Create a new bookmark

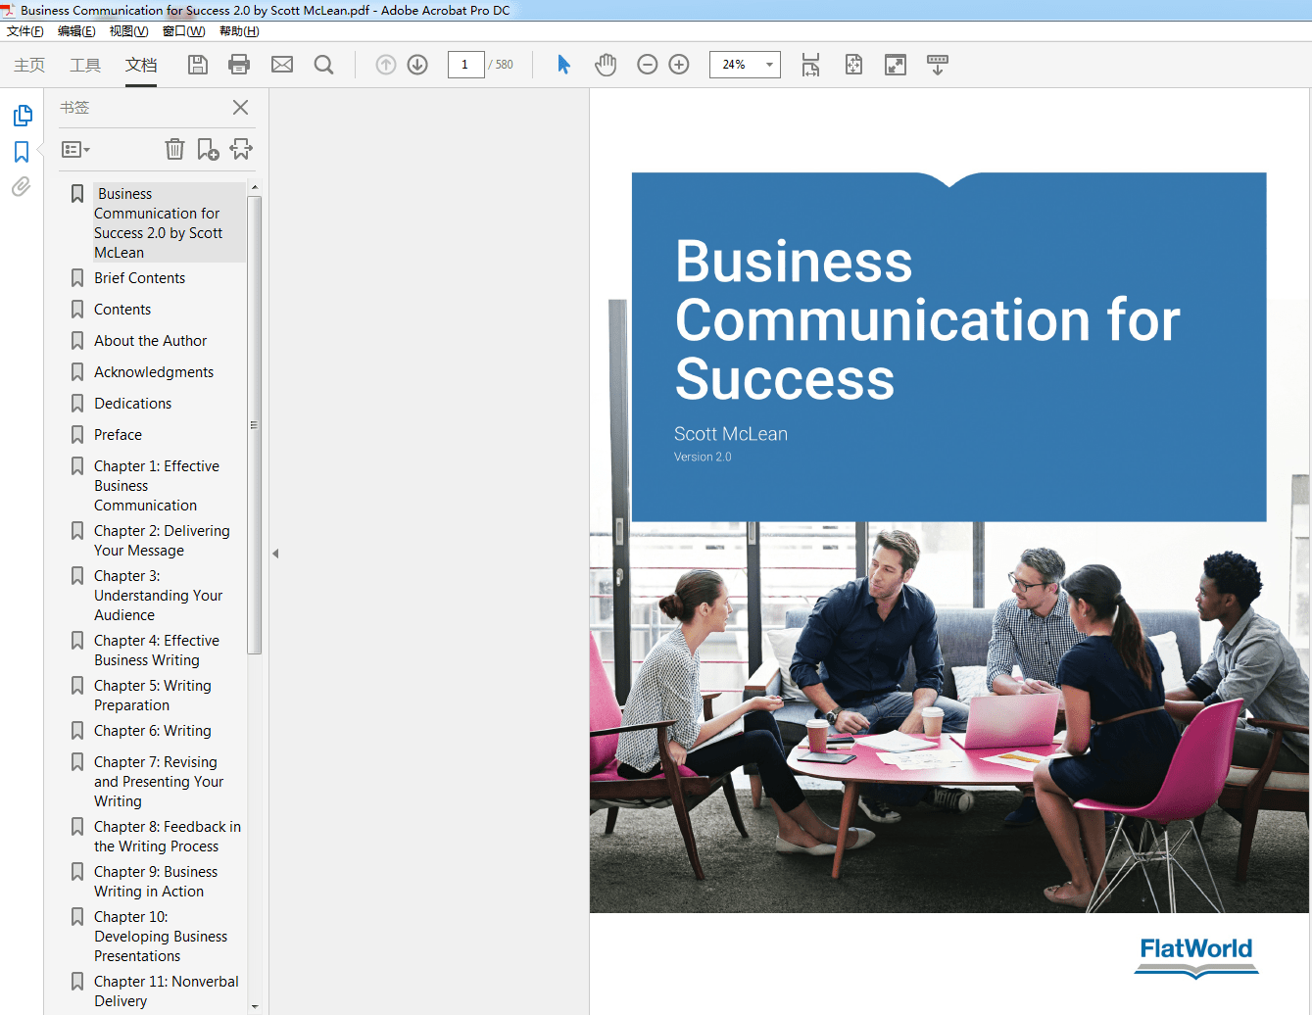(207, 149)
